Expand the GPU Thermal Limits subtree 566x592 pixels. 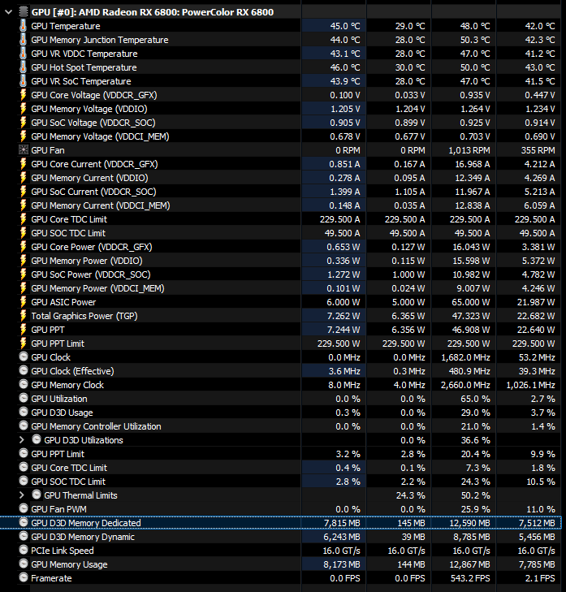22,495
